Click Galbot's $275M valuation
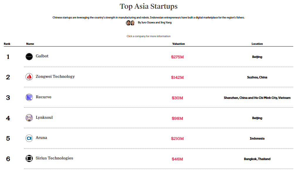This screenshot has width=300, height=170. [x=177, y=57]
